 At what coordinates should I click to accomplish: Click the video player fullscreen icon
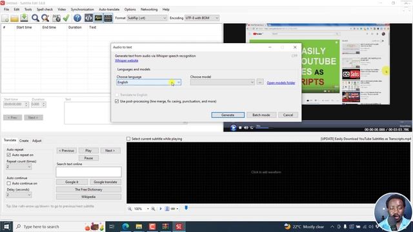[x=252, y=128]
